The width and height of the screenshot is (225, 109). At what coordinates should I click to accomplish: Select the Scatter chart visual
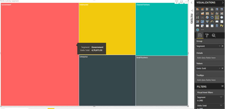point(202,17)
